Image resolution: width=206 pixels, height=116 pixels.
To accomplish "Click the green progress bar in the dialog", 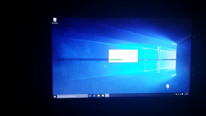I will point(116,60).
